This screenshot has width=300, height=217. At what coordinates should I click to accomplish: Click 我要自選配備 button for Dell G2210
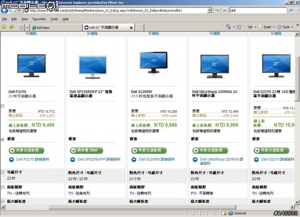(271, 151)
